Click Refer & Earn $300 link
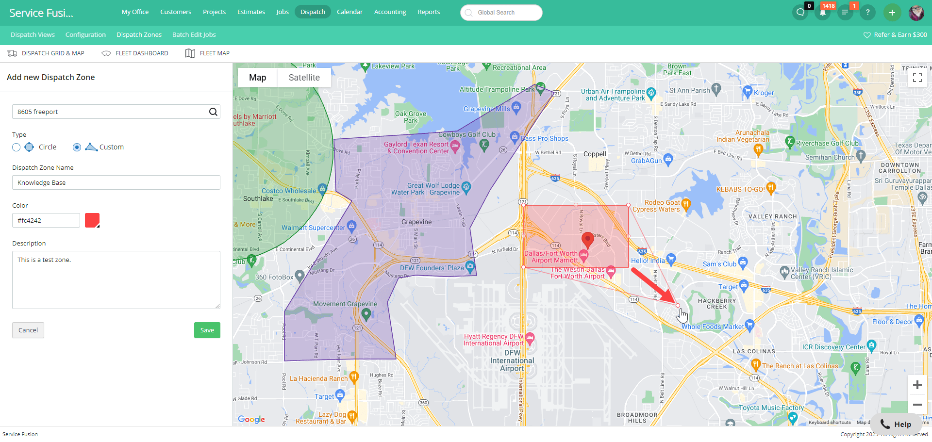This screenshot has width=932, height=442. coord(895,35)
